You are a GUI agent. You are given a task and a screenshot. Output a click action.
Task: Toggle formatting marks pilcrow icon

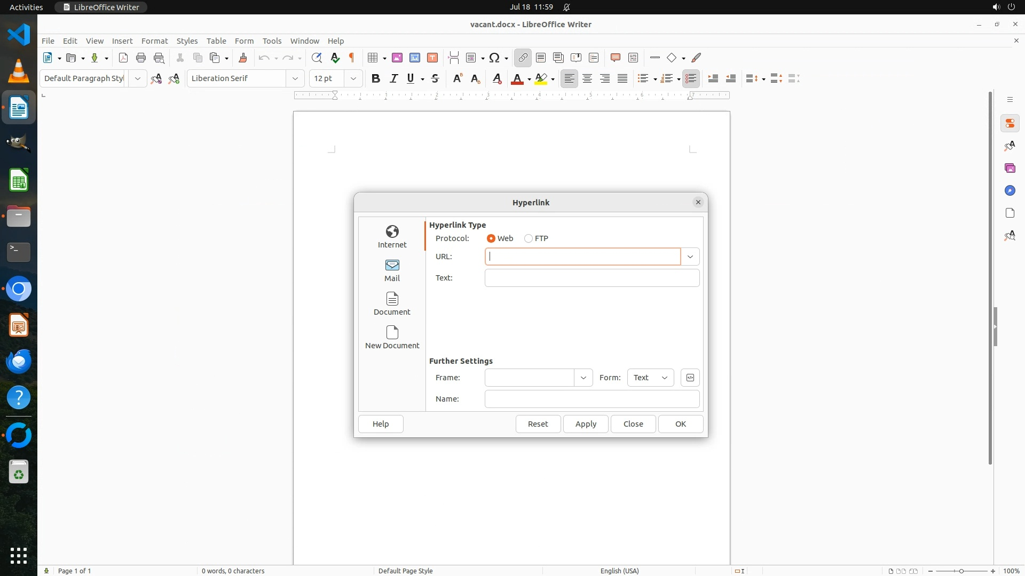click(x=352, y=58)
